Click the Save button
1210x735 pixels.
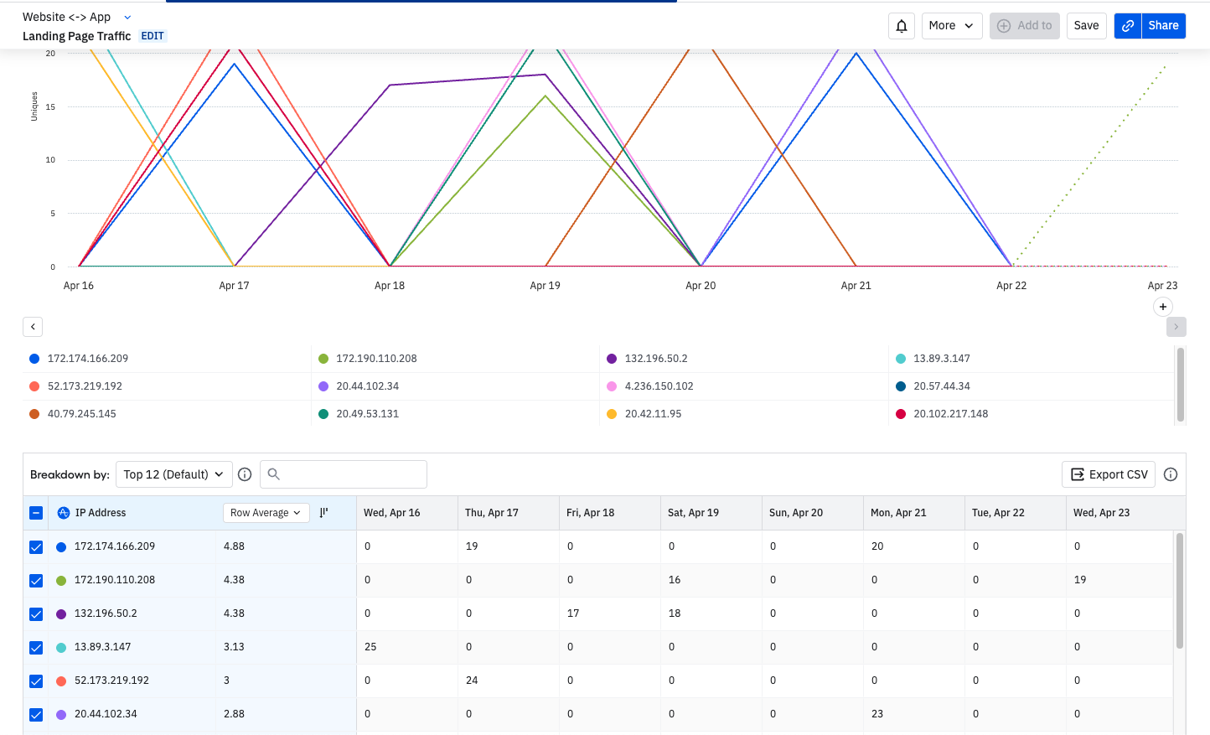pos(1086,26)
